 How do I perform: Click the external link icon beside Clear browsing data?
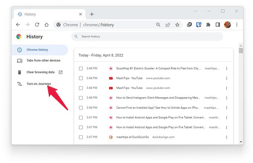[61, 72]
